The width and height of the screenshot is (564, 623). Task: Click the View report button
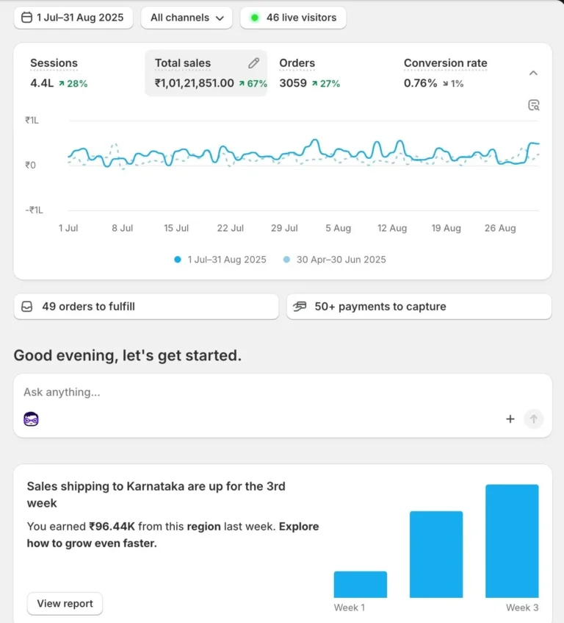[65, 604]
